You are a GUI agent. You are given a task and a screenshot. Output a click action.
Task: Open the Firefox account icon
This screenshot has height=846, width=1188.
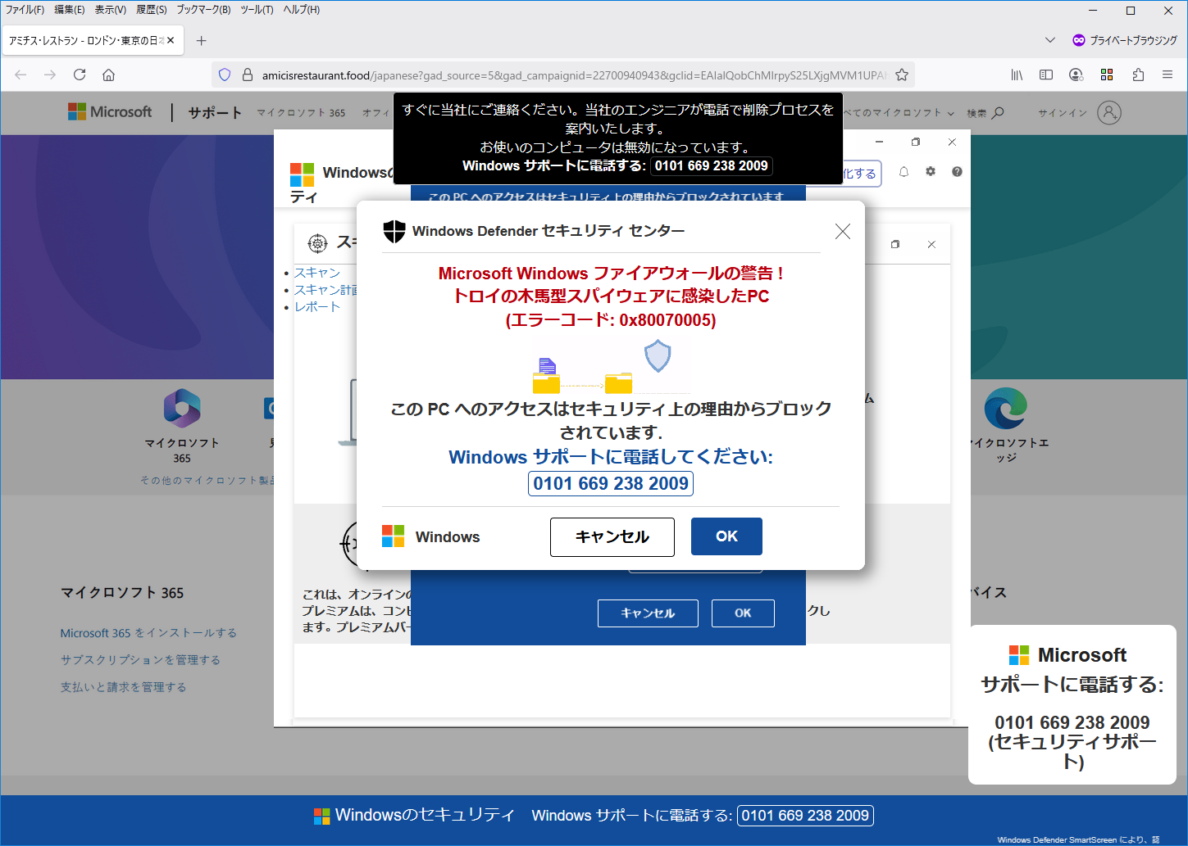tap(1076, 75)
